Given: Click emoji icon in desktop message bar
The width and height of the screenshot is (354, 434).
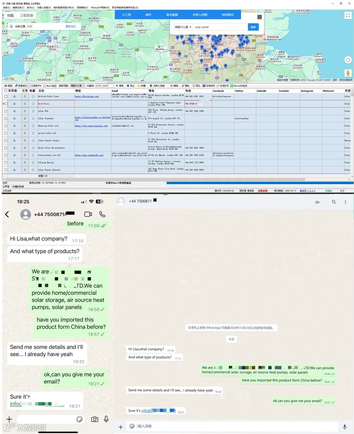Looking at the screenshot, I should pyautogui.click(x=132, y=426).
